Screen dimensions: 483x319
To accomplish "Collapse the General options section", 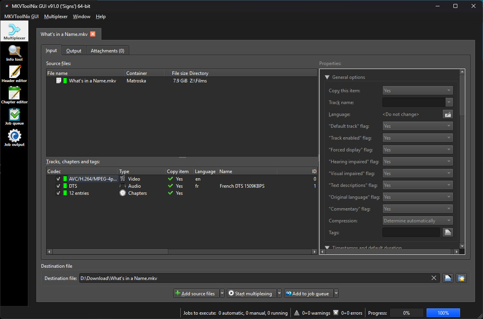I will point(327,77).
